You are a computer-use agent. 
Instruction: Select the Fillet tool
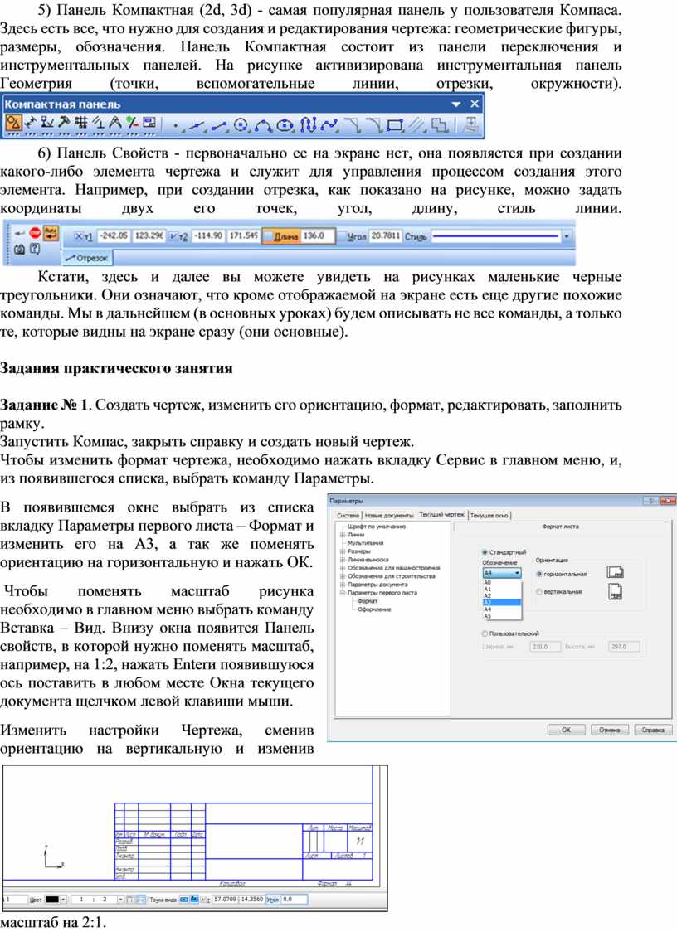point(374,125)
